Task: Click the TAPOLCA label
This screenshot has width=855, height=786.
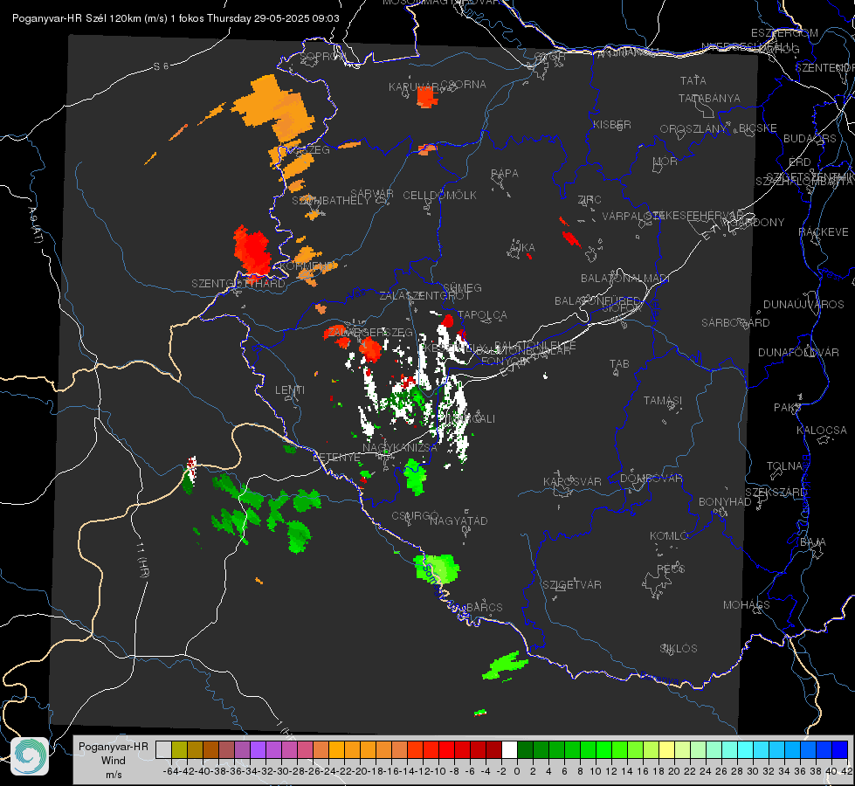Action: coord(483,314)
